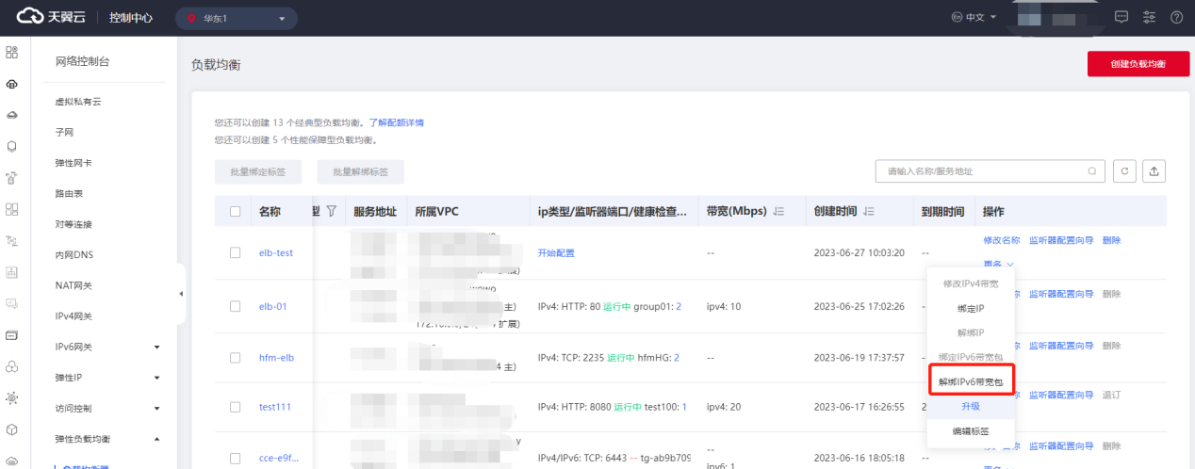The width and height of the screenshot is (1195, 469).
Task: Open the sliders settings icon in header
Action: click(1149, 17)
